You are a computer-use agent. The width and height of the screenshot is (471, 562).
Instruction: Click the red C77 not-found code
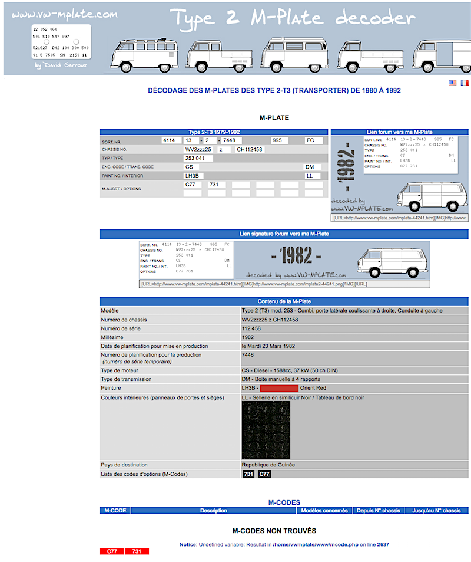click(112, 551)
